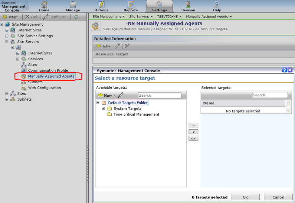Viewport: 295px width, 203px height.
Task: Open the Site Servers breadcrumb dropdown
Action: (141, 17)
